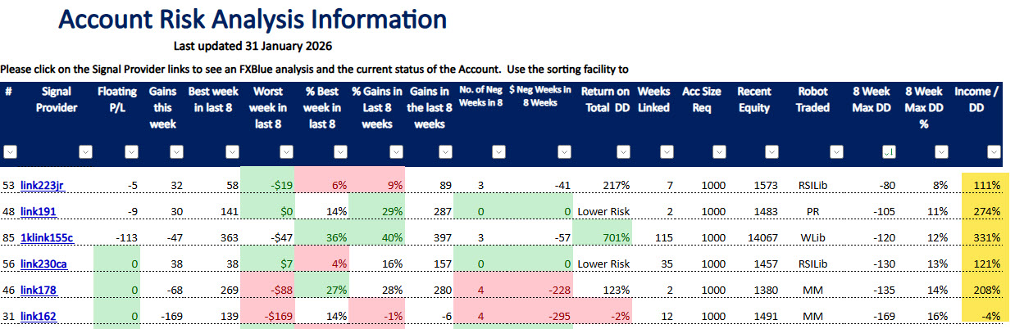1015x329 pixels.
Task: Open the Weeks Linked filter dropdown
Action: point(671,151)
